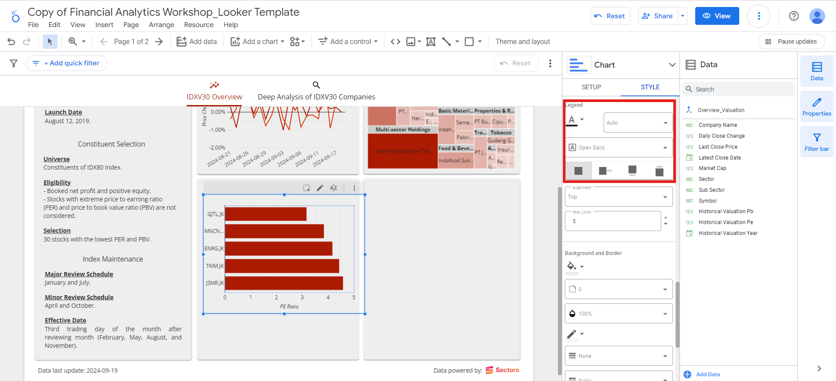The width and height of the screenshot is (836, 381).
Task: Switch to the STYLE tab
Action: (650, 87)
